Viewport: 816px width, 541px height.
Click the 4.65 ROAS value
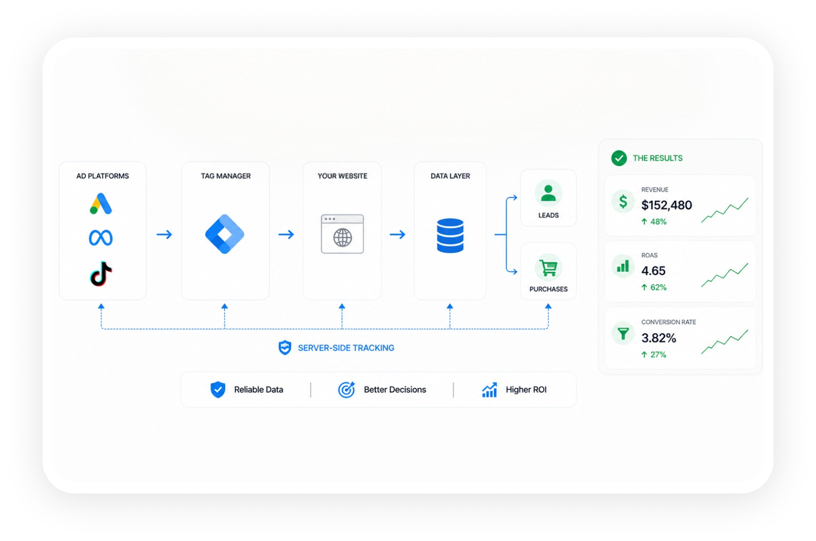(x=653, y=271)
